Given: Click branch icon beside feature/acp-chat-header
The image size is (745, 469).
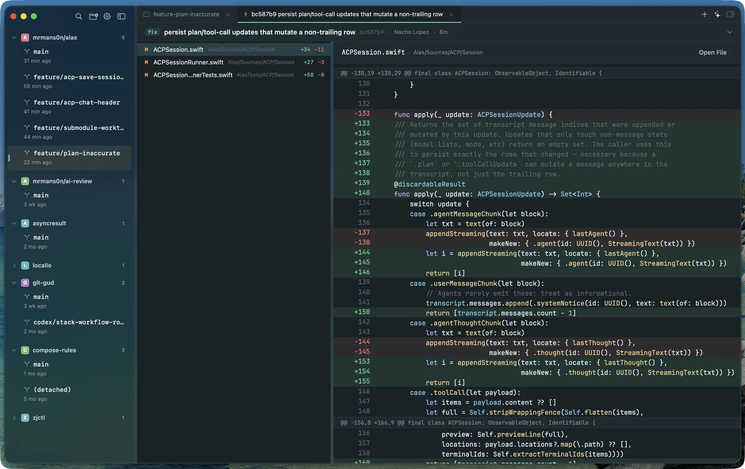Looking at the screenshot, I should coord(27,102).
